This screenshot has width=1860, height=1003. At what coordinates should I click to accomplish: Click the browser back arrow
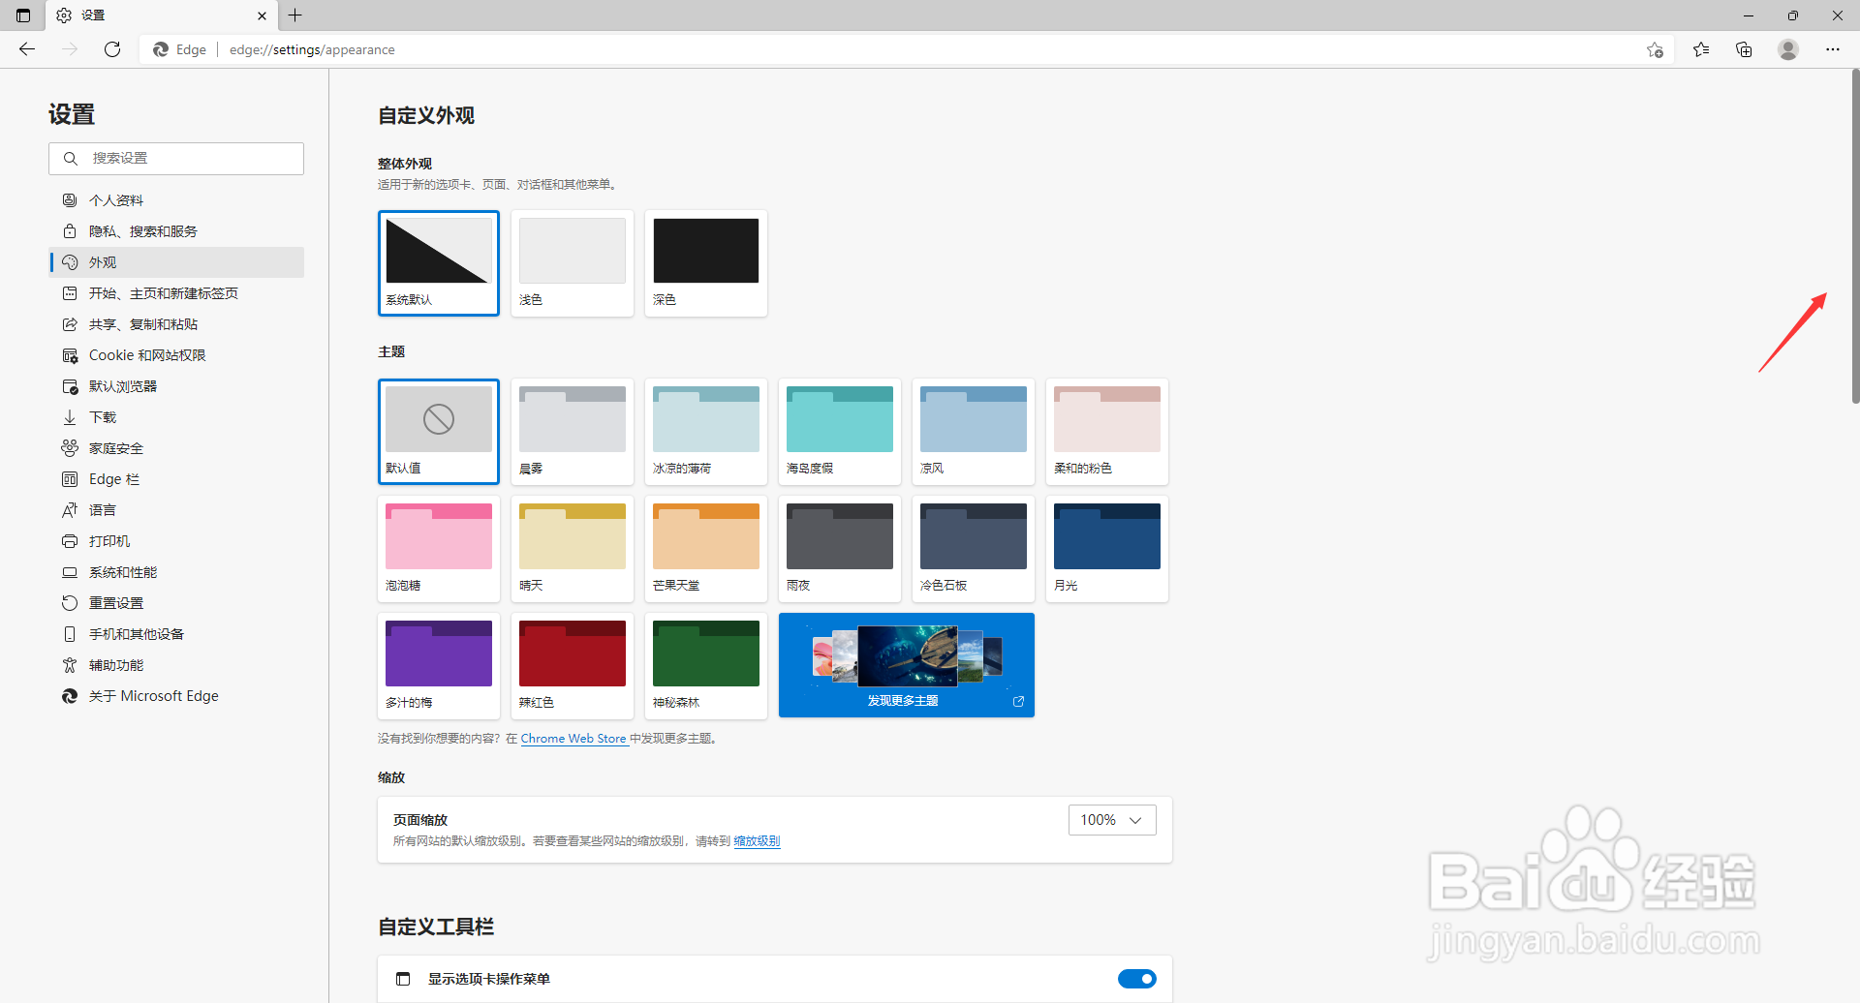27,49
